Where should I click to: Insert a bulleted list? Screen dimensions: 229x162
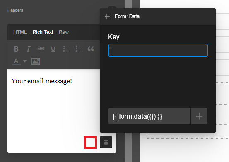[66, 49]
